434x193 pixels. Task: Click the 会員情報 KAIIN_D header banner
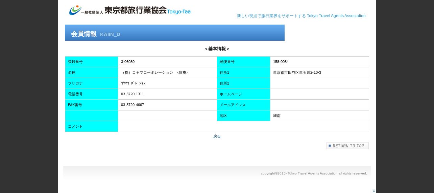tap(175, 33)
